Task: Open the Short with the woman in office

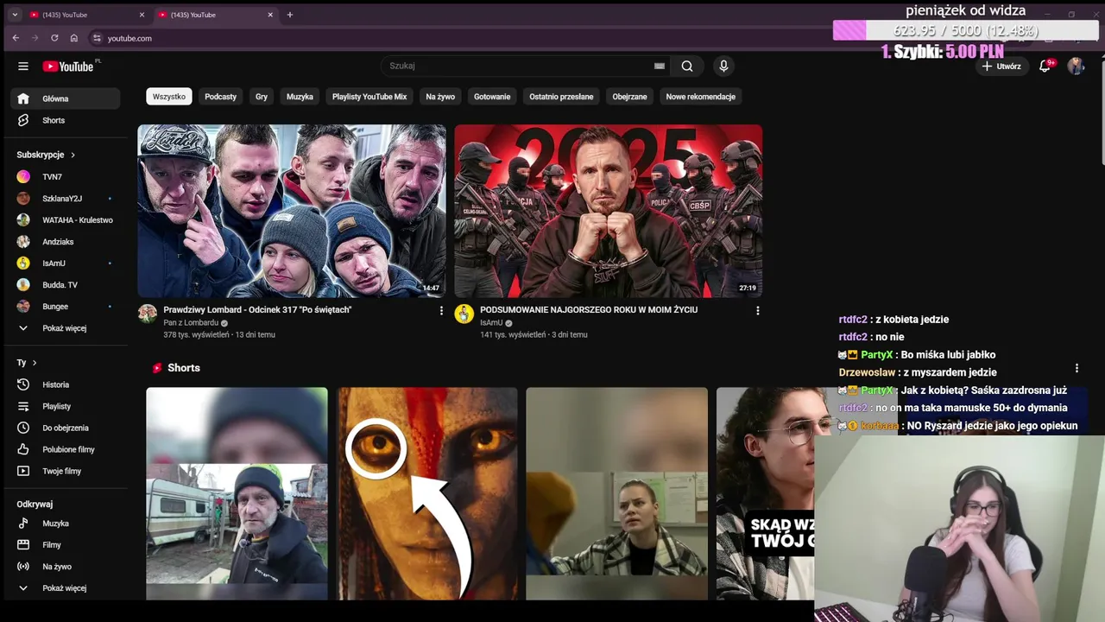Action: (616, 493)
